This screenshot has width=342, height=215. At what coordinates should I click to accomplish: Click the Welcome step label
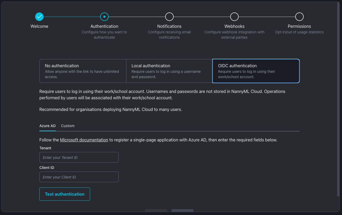point(39,26)
